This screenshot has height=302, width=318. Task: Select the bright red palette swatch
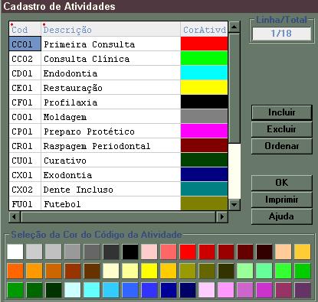click(x=188, y=252)
